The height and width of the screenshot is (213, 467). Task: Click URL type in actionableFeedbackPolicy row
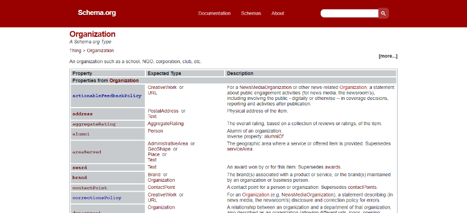tap(153, 93)
